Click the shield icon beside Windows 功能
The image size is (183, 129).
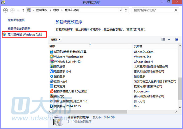click(4, 34)
